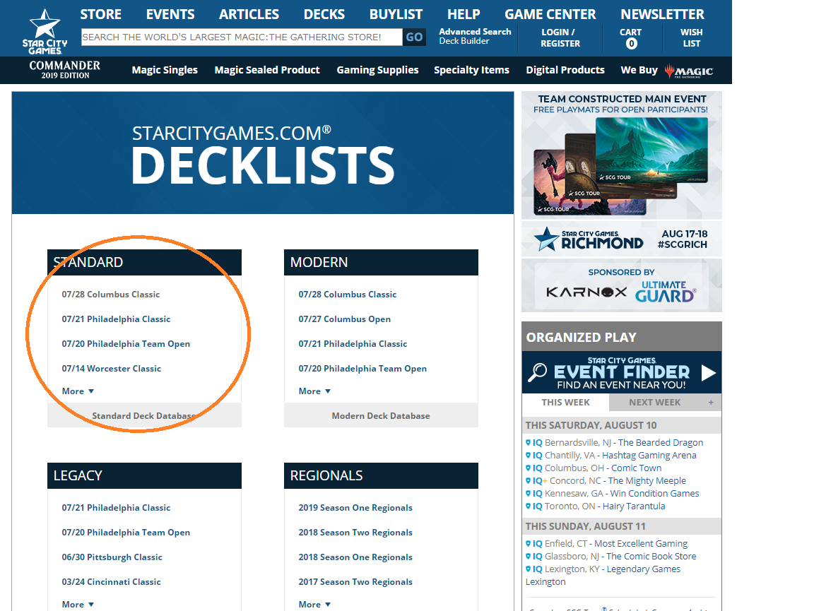Screen dimensions: 814x611
Task: Switch to the Next Week tab
Action: tap(654, 403)
